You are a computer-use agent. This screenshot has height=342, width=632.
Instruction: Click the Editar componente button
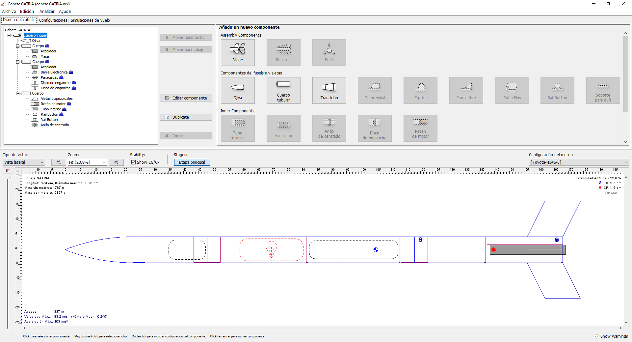click(x=186, y=98)
